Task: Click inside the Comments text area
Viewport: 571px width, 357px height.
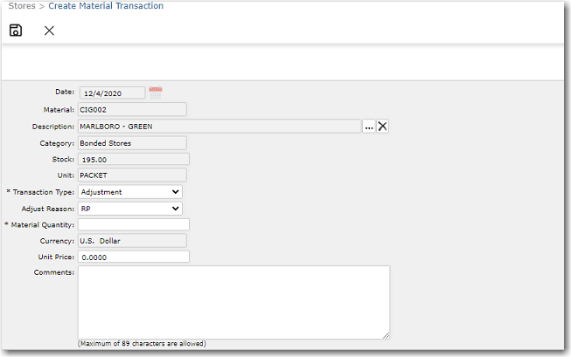Action: tap(233, 302)
